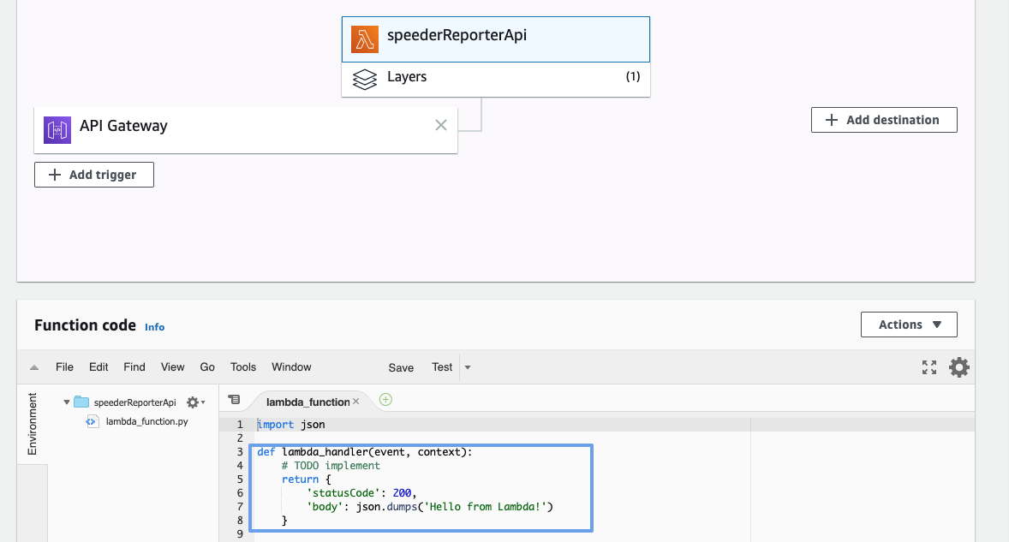
Task: Click line number 1 in gutter
Action: [x=240, y=425]
